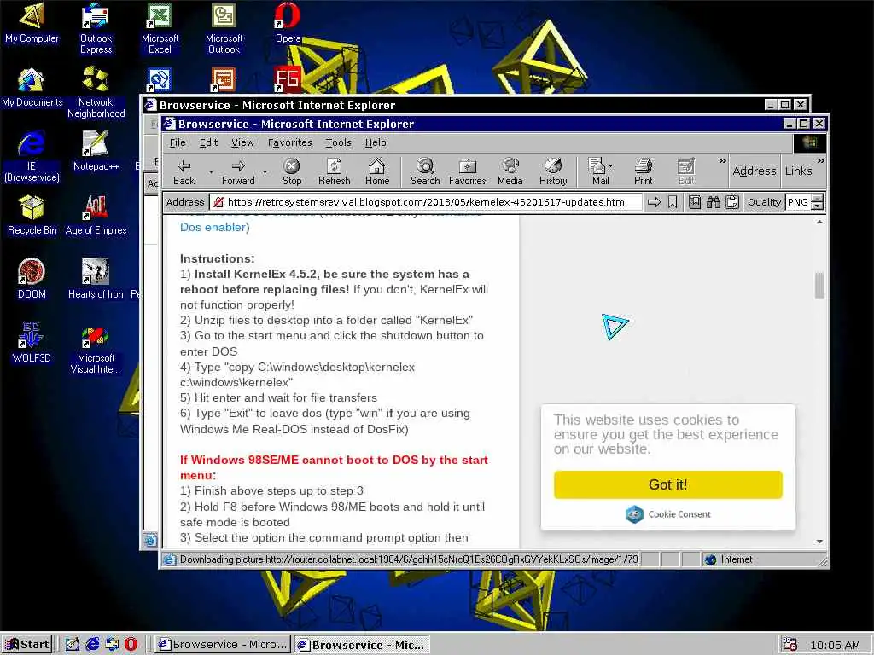This screenshot has width=874, height=655.
Task: Select the Notepad++ desktop icon
Action: click(x=96, y=151)
